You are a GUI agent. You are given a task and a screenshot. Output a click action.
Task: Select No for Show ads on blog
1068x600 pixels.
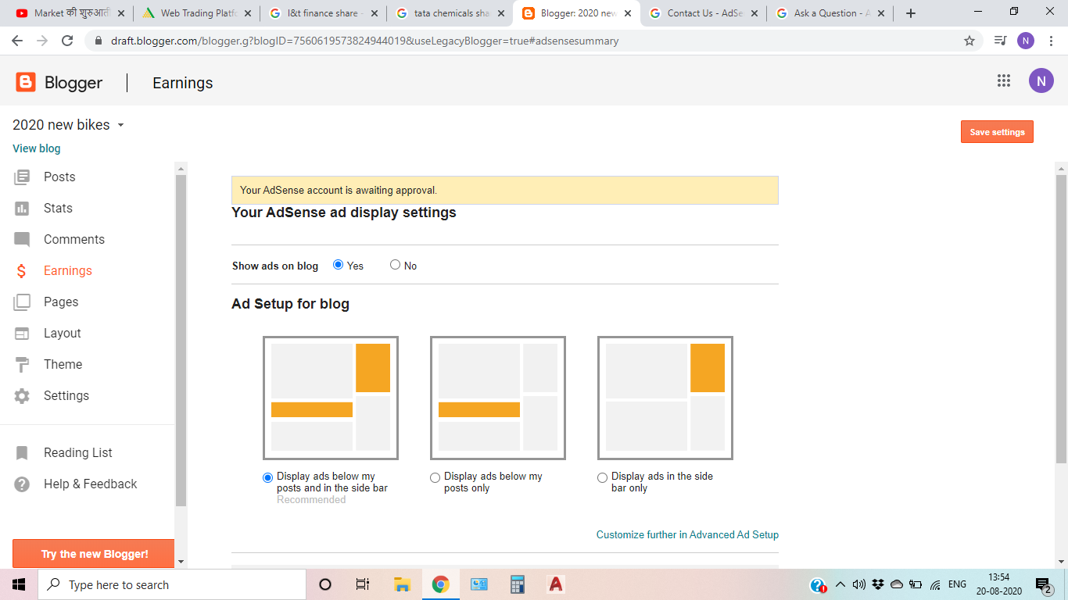[x=395, y=265]
